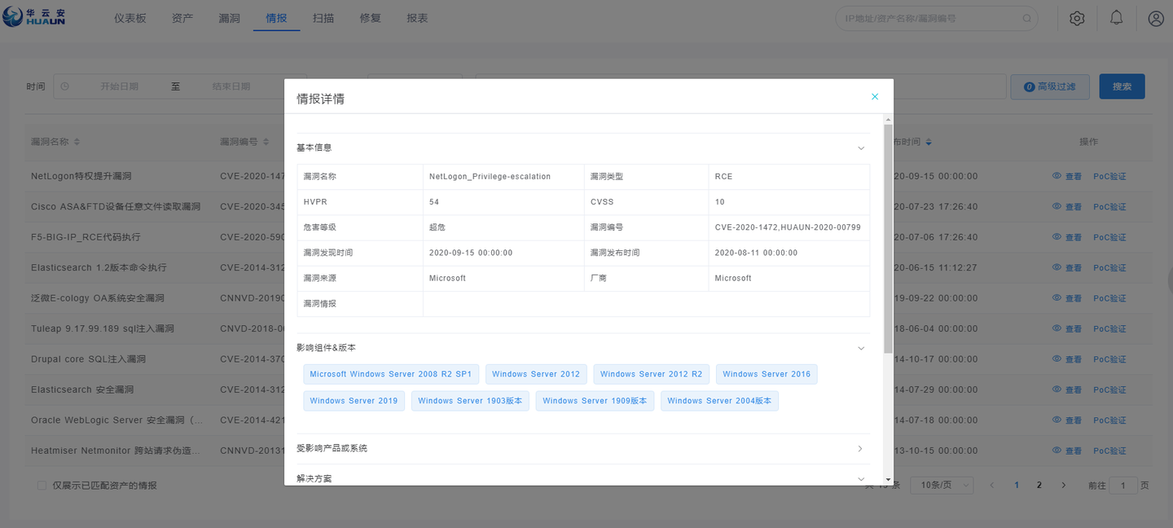Viewport: 1173px width, 528px height.
Task: Open the 10条/页 page-size dropdown
Action: (x=942, y=484)
